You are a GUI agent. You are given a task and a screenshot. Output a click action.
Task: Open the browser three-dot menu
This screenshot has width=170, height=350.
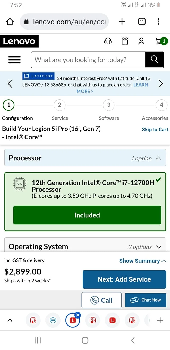pyautogui.click(x=158, y=22)
